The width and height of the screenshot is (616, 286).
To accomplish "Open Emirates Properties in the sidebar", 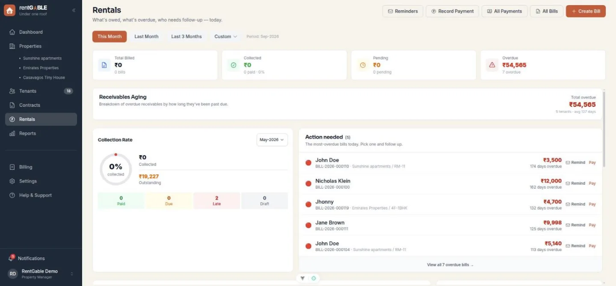I will click(41, 68).
